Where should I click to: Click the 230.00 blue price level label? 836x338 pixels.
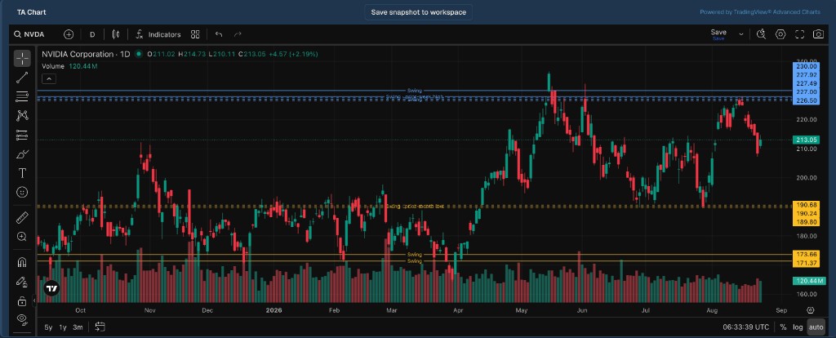point(806,67)
